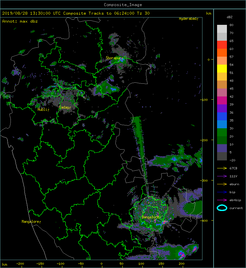Click the Gadag station label on map
This screenshot has height=268, width=246.
click(x=65, y=107)
